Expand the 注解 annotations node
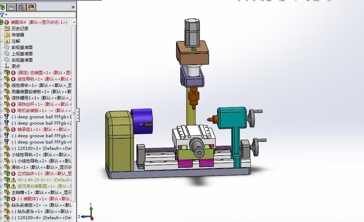The width and height of the screenshot is (364, 222). [x=1, y=41]
